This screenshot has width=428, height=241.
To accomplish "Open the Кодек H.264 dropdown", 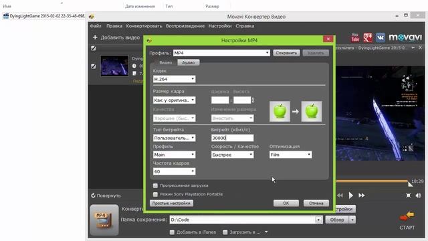I will pos(174,79).
